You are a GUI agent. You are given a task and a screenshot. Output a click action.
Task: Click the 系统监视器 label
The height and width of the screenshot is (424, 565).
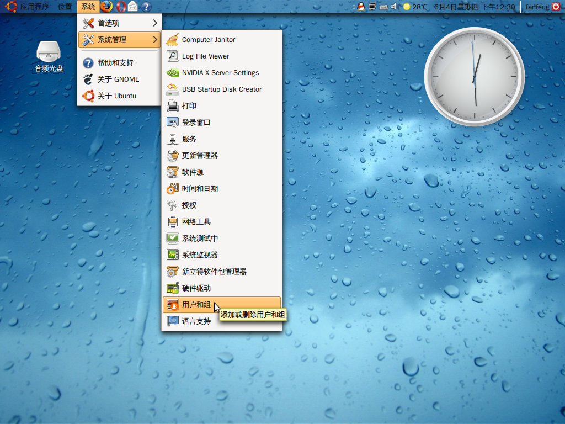200,255
